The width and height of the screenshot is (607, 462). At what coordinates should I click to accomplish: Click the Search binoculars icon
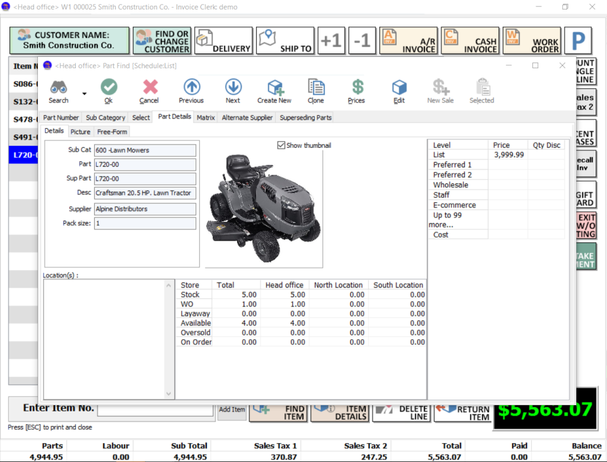58,87
